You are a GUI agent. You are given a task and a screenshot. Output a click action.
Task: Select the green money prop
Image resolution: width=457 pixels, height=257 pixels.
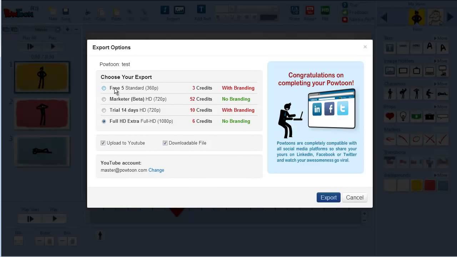click(x=416, y=116)
